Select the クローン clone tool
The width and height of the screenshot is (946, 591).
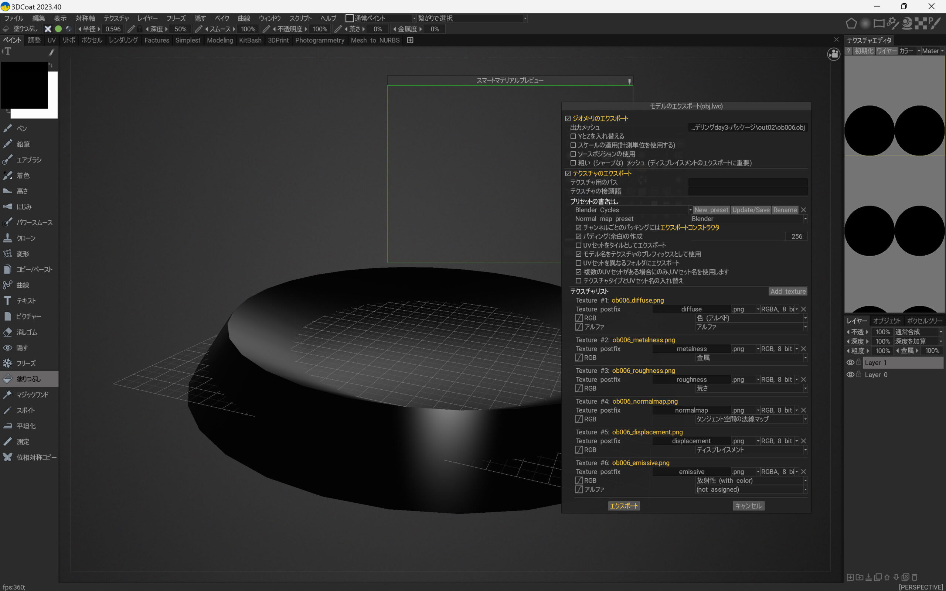click(25, 238)
